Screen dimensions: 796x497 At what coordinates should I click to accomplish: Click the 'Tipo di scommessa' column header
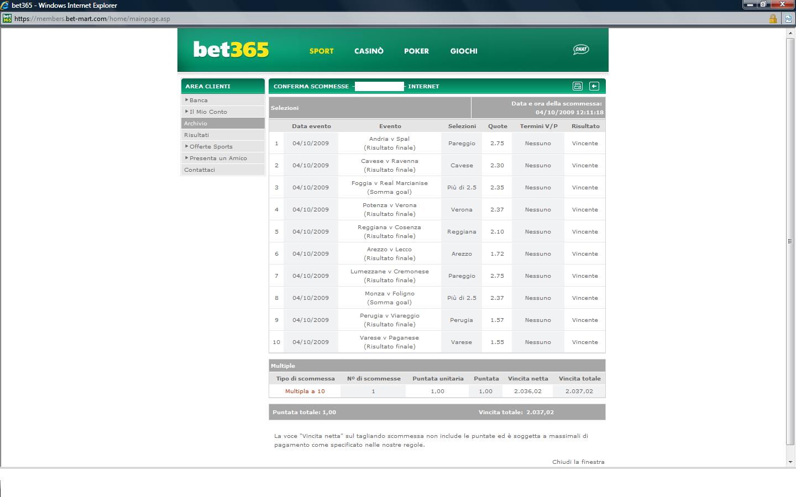click(x=305, y=379)
